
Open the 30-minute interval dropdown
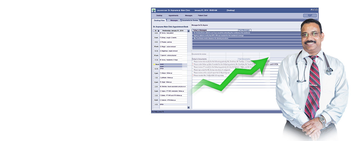click(158, 31)
